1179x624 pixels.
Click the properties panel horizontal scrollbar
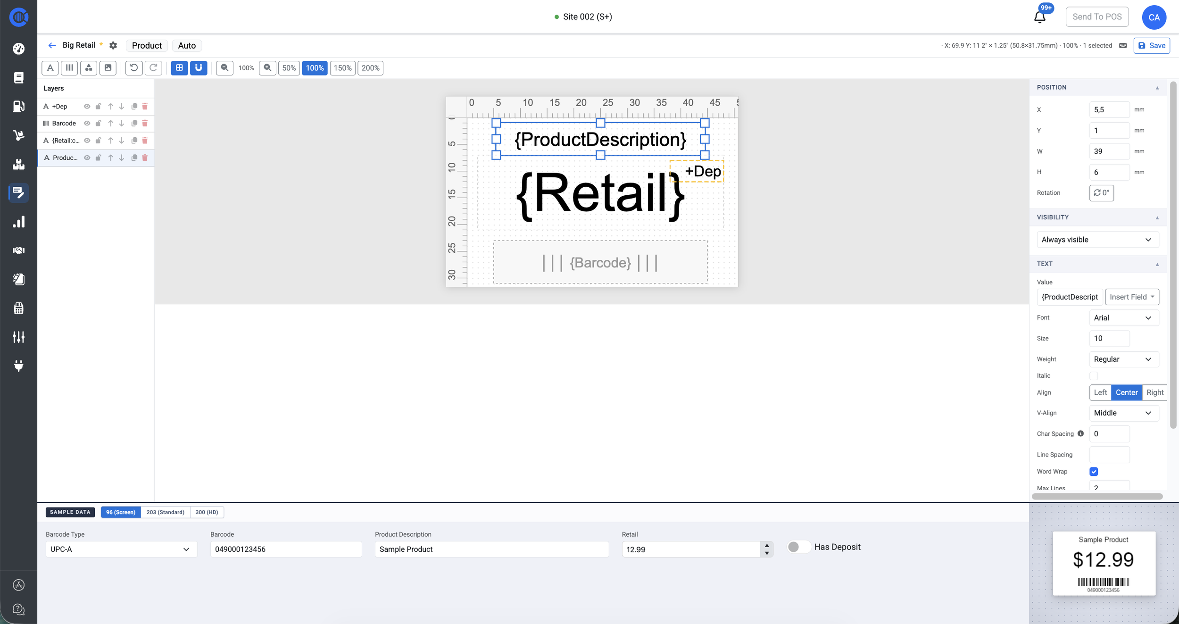pos(1097,497)
